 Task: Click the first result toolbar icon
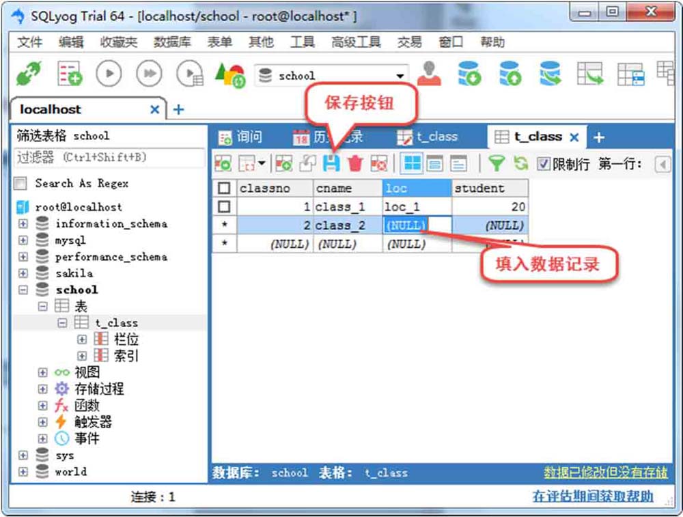223,164
